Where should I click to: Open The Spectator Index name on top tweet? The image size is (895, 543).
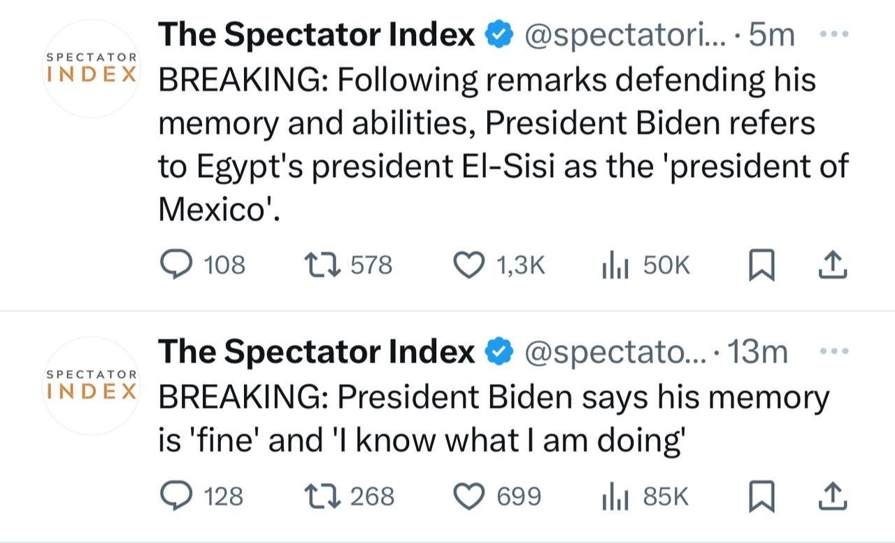pos(316,35)
